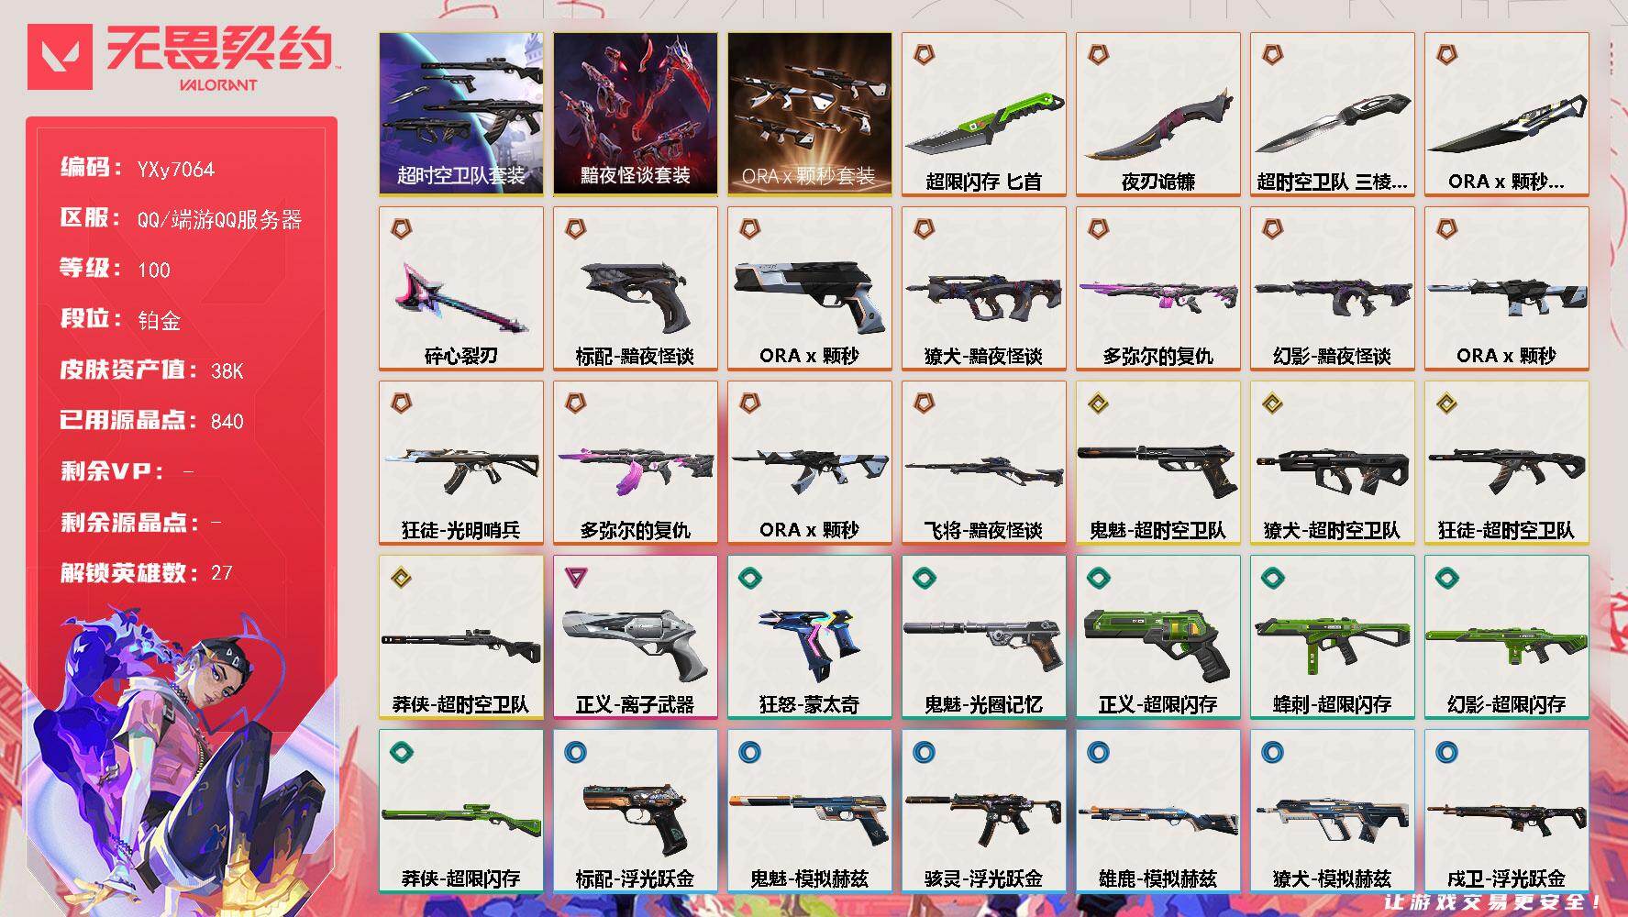
Task: Select the 蜂刺-超限闪存 green SMG
Action: 1333,637
